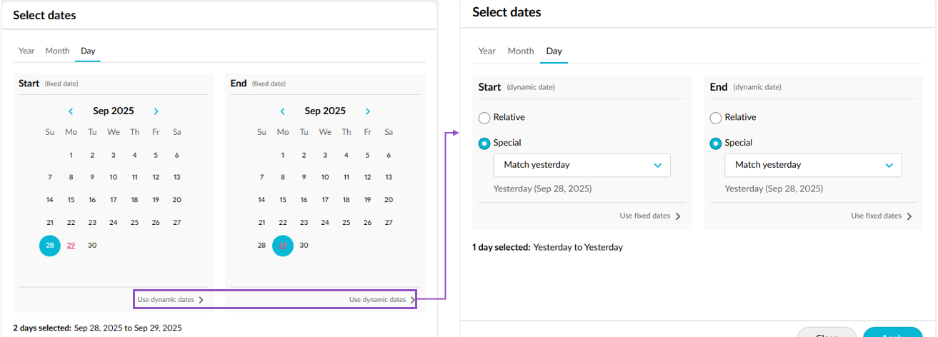Image resolution: width=938 pixels, height=337 pixels.
Task: Pick day 15 in the Start calendar
Action: click(x=71, y=200)
